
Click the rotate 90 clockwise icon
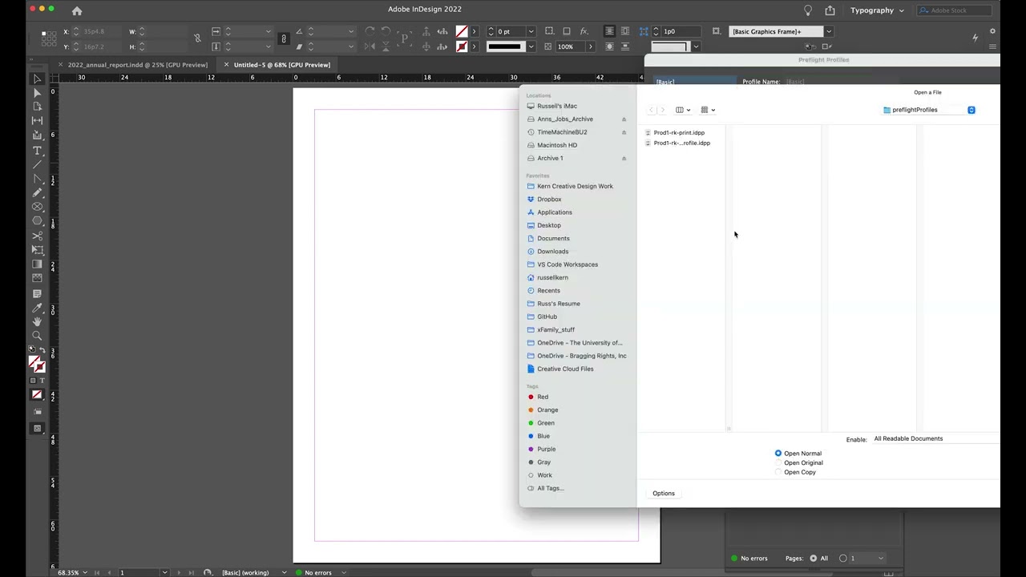(370, 31)
